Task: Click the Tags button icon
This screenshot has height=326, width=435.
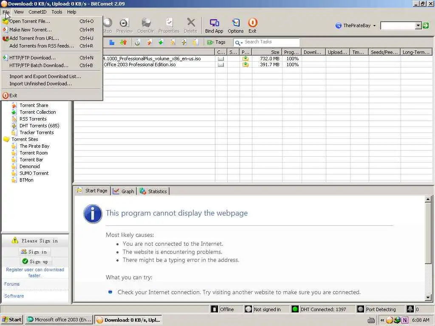Action: click(211, 42)
